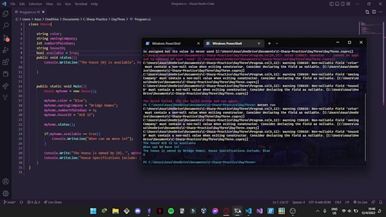386x217 pixels.
Task: Toggle panel layout icon in title bar
Action: point(337,4)
